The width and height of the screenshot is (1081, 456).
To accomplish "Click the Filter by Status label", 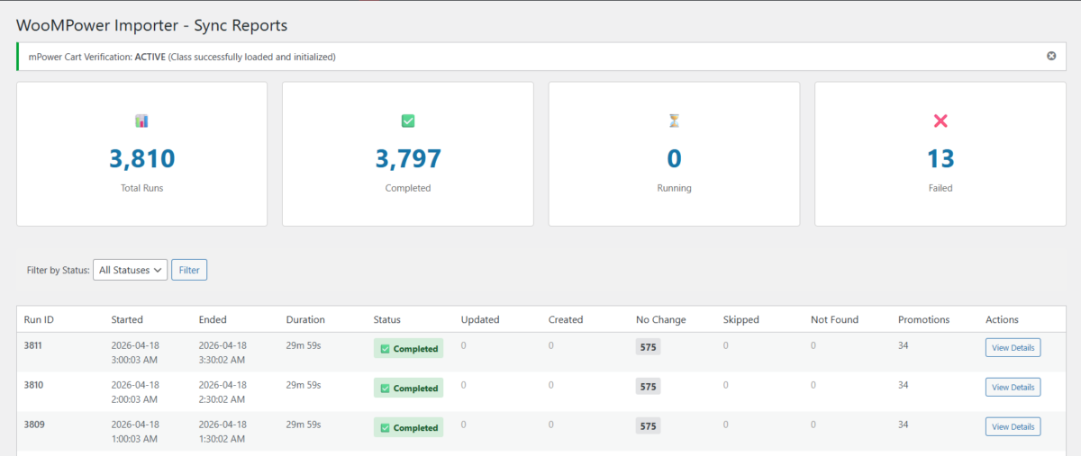I will pos(59,270).
